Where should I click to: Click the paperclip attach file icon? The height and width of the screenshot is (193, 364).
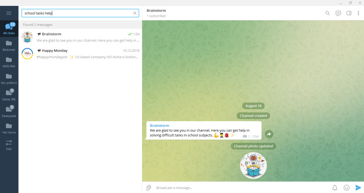(x=149, y=188)
